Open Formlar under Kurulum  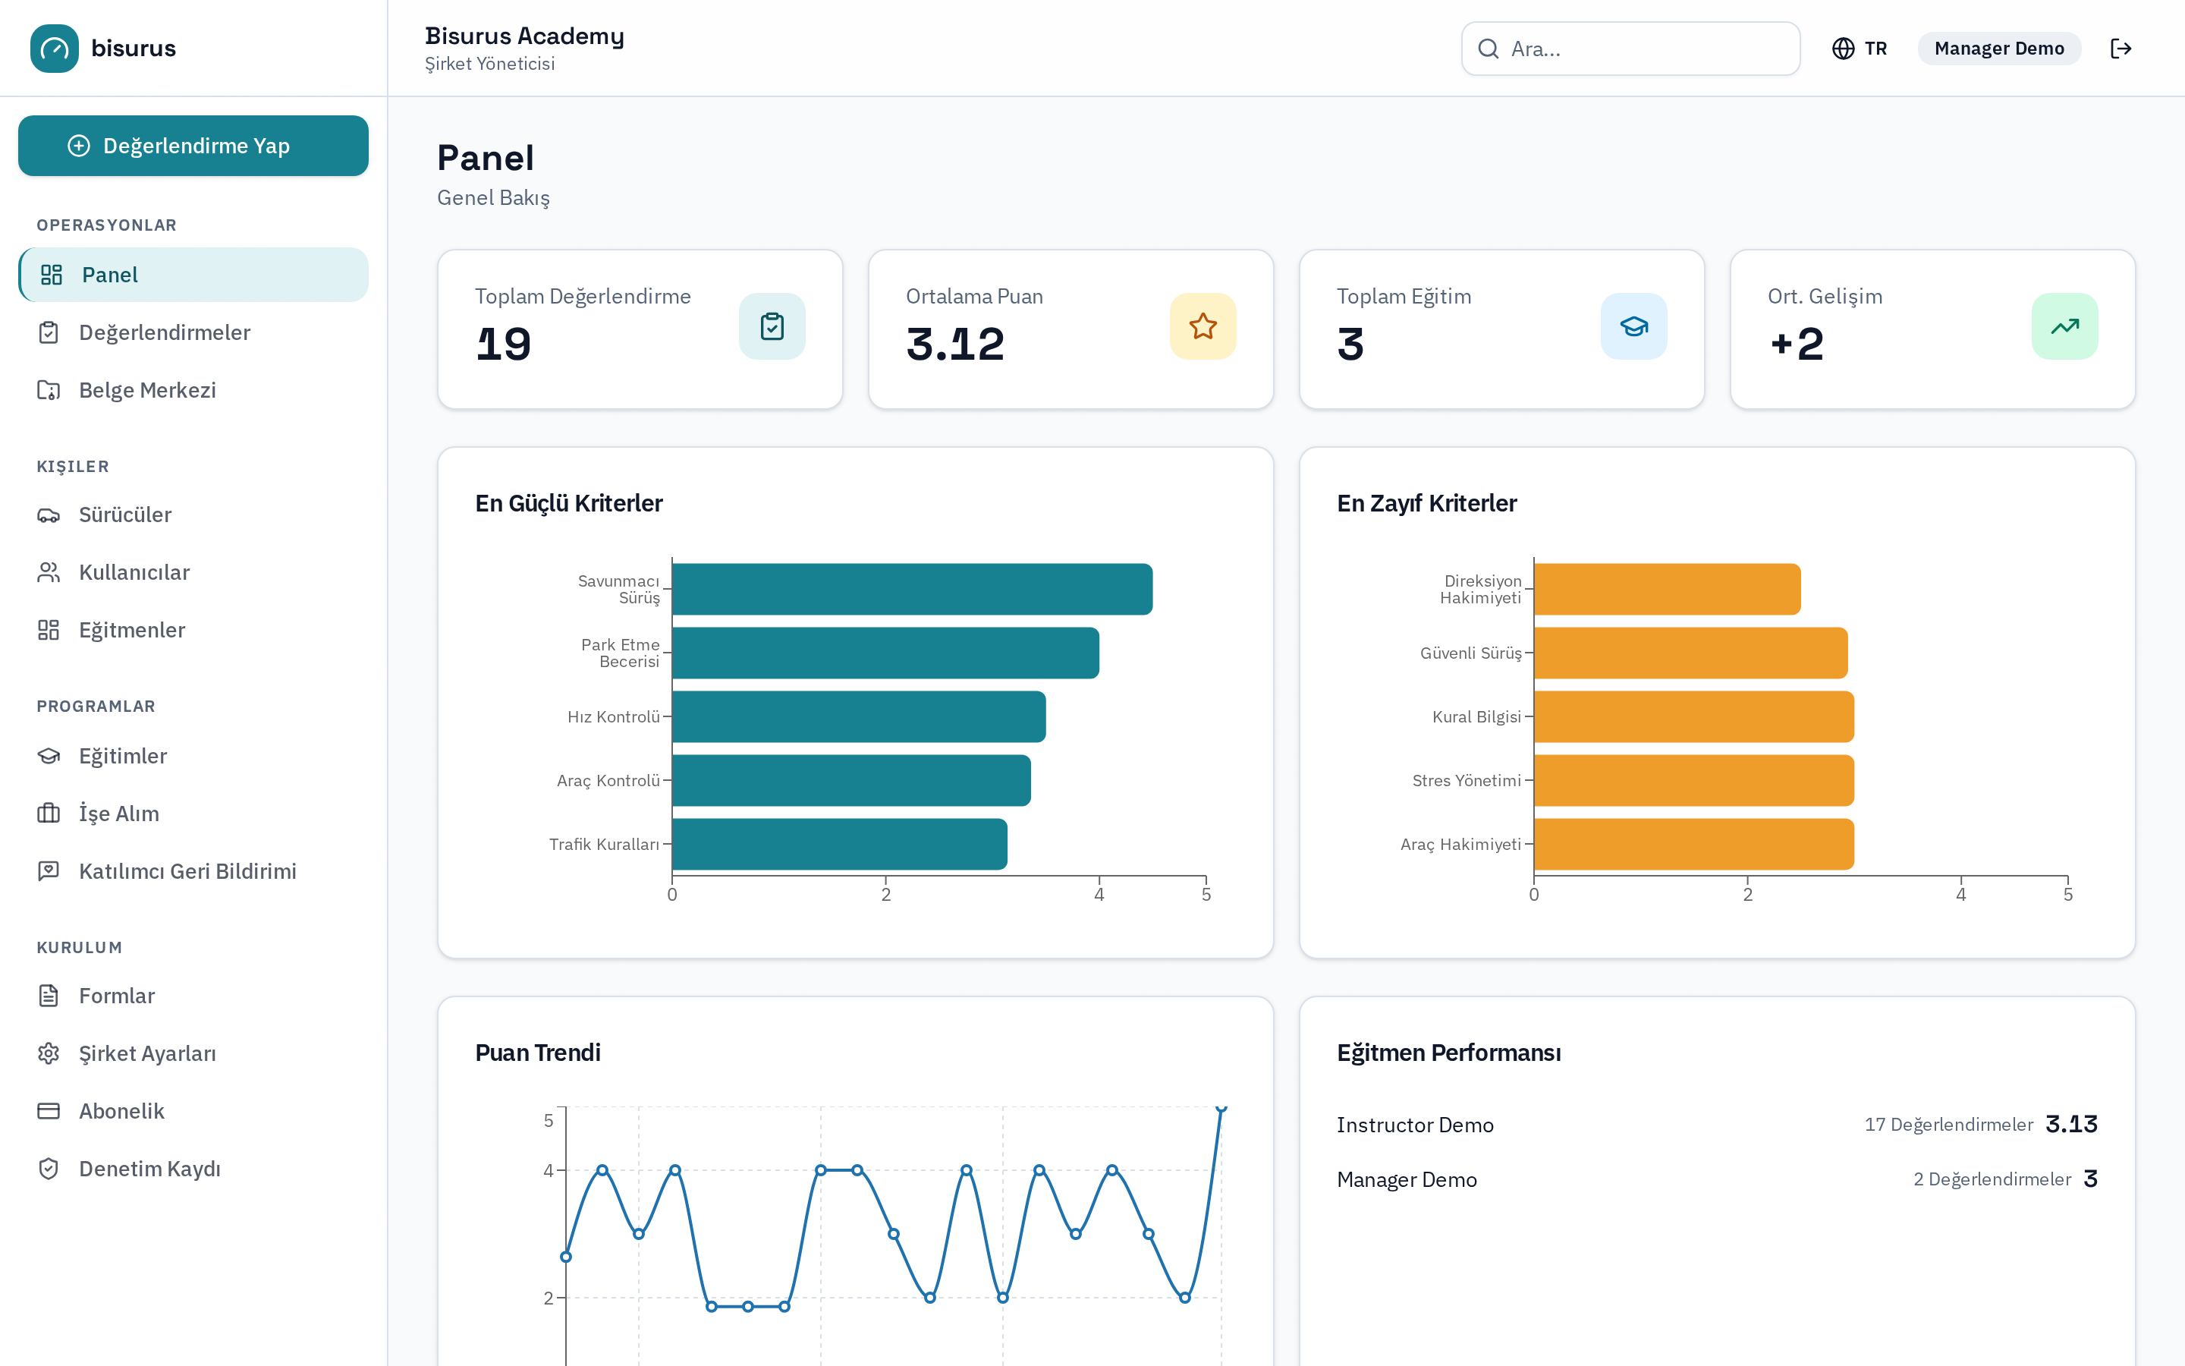[193, 996]
